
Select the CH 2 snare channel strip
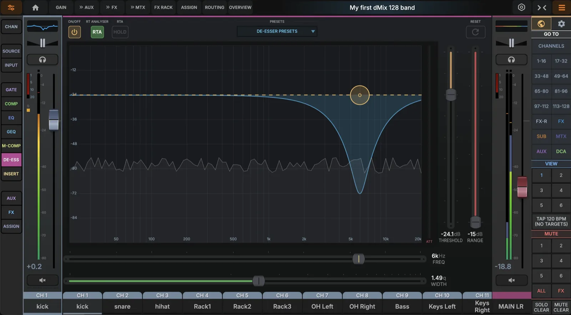coord(122,303)
